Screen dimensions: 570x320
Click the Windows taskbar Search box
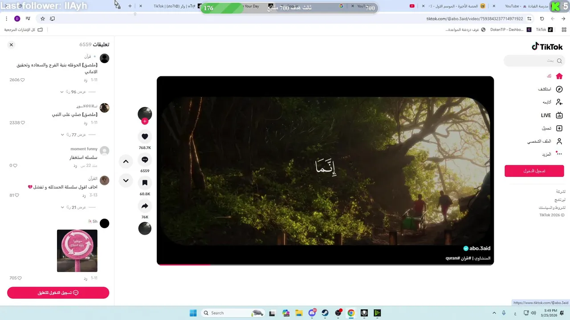(233, 313)
